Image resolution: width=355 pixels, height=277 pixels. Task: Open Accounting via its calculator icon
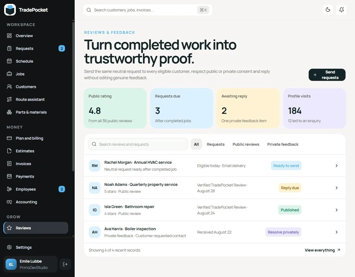coord(9,202)
